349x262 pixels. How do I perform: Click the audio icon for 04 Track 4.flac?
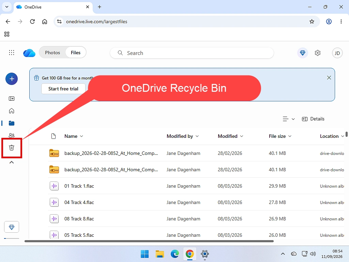click(54, 202)
